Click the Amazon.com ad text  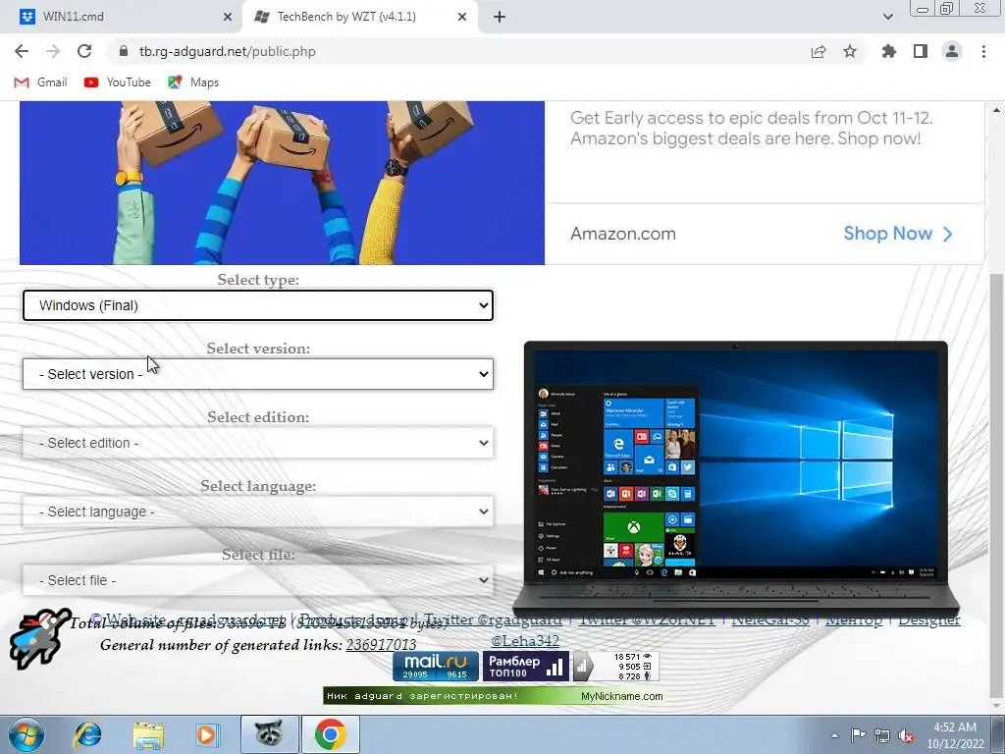623,234
